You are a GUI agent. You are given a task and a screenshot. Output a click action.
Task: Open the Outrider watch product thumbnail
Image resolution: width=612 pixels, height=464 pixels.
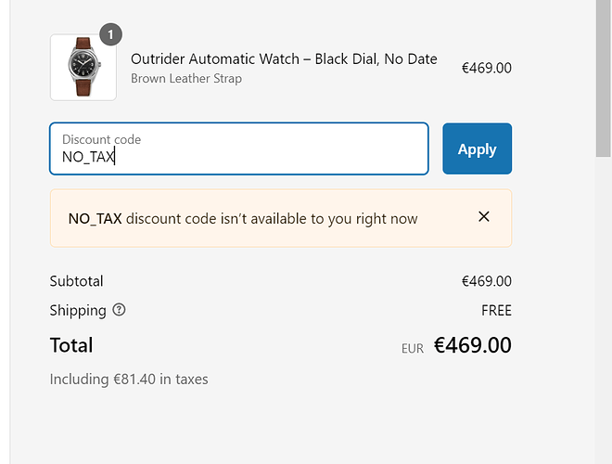[x=83, y=67]
